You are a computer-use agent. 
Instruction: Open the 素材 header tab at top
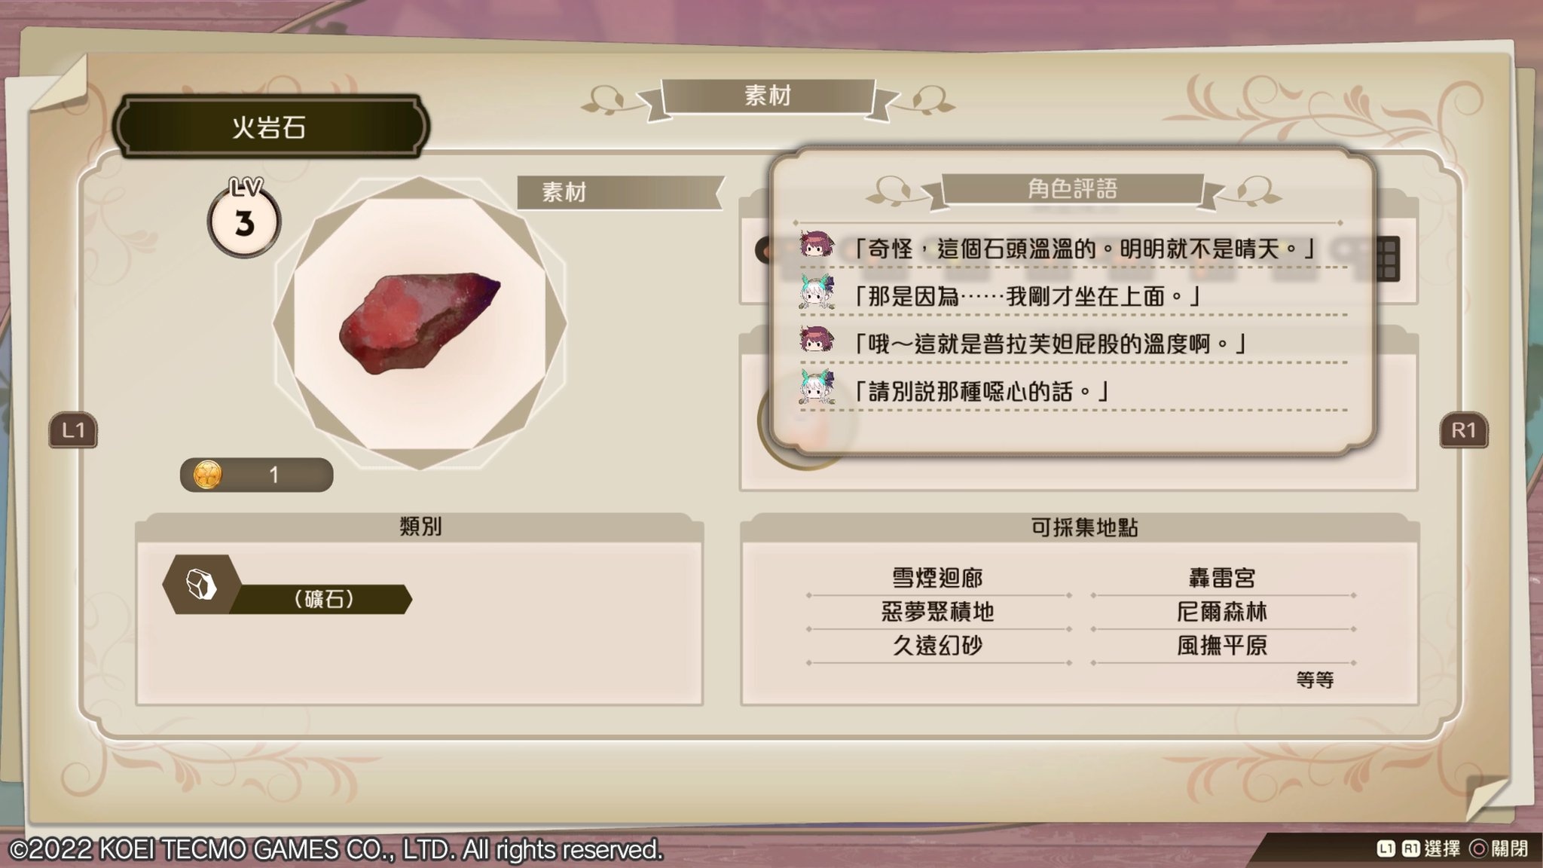pyautogui.click(x=768, y=96)
